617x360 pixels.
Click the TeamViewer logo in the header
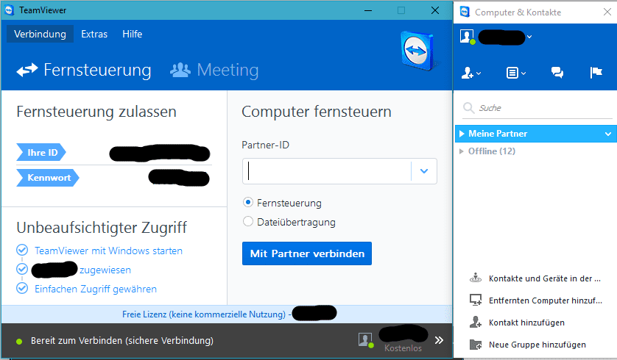point(417,51)
